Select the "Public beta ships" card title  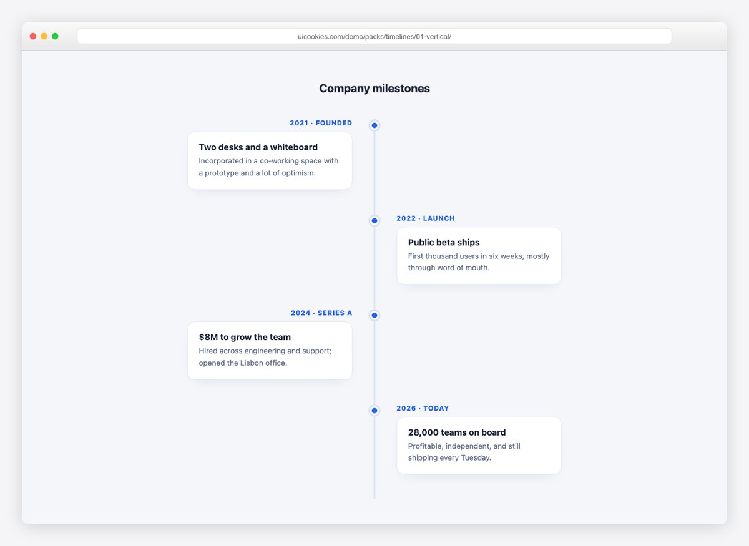click(444, 242)
